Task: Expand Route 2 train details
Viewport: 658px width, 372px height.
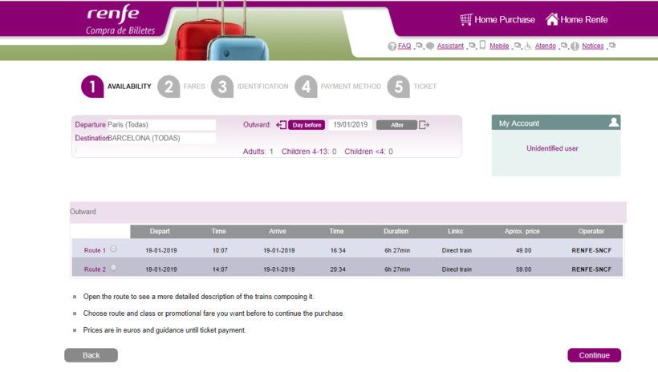Action: 95,269
